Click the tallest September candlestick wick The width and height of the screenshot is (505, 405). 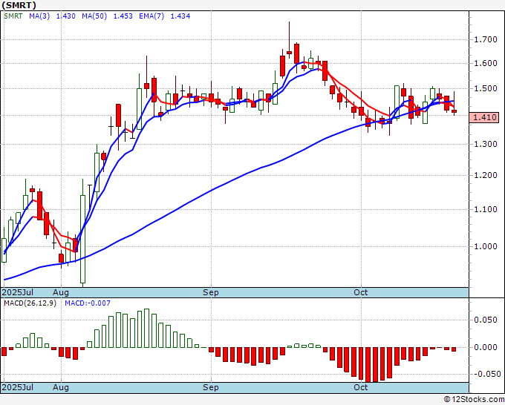[289, 40]
